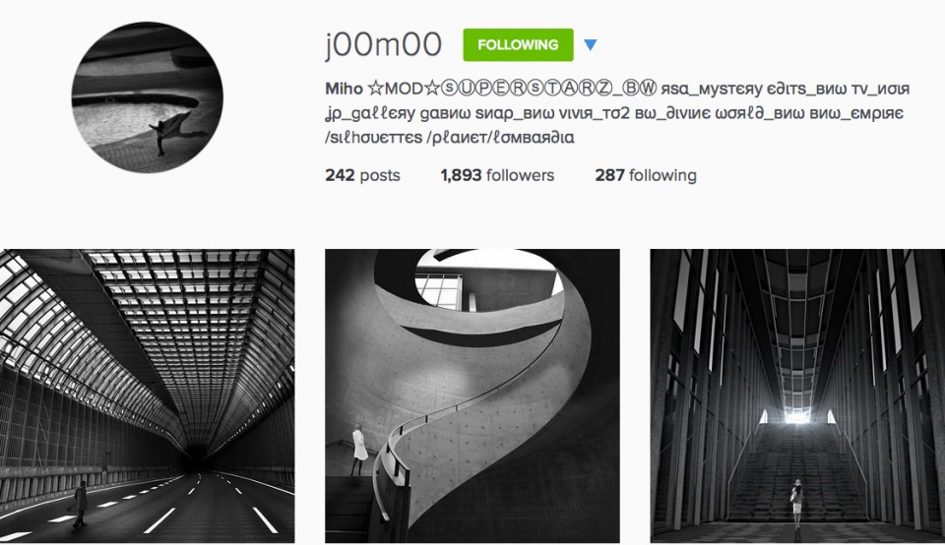Open the dark hall stairway photo
This screenshot has height=545, width=945.
pyautogui.click(x=797, y=396)
